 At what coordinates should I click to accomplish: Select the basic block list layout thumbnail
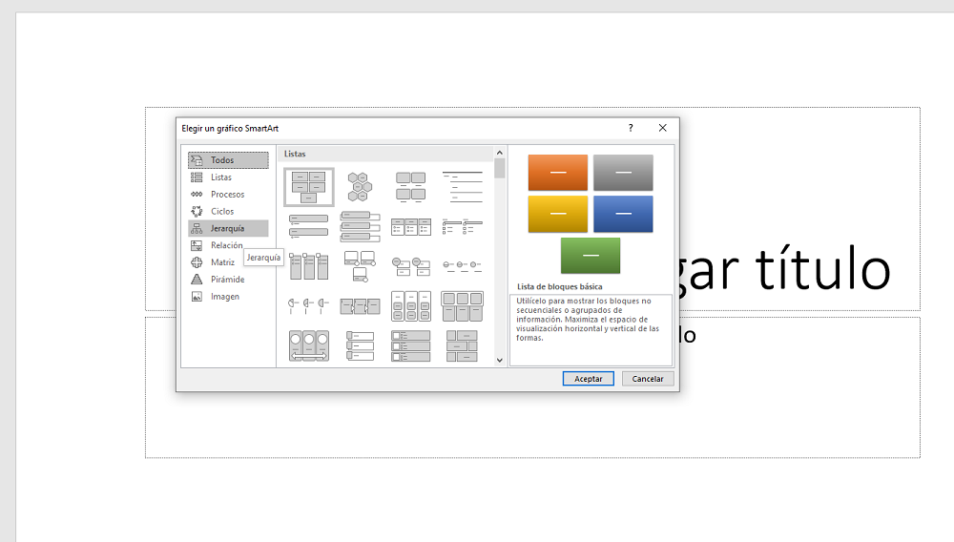coord(309,186)
